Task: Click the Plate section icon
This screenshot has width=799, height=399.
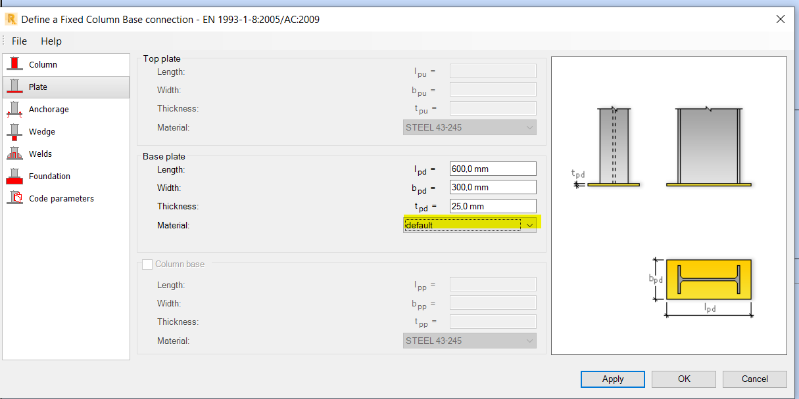Action: tap(15, 87)
